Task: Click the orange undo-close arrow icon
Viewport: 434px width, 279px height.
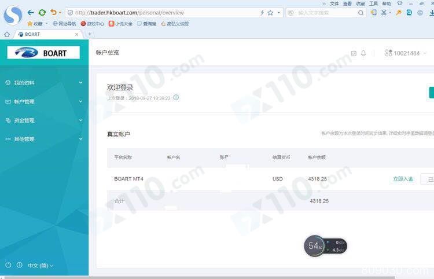Action: 53,13
